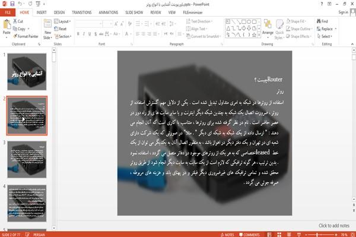Switch to the TRANSITIONS tab
The height and width of the screenshot is (237, 356).
click(82, 12)
